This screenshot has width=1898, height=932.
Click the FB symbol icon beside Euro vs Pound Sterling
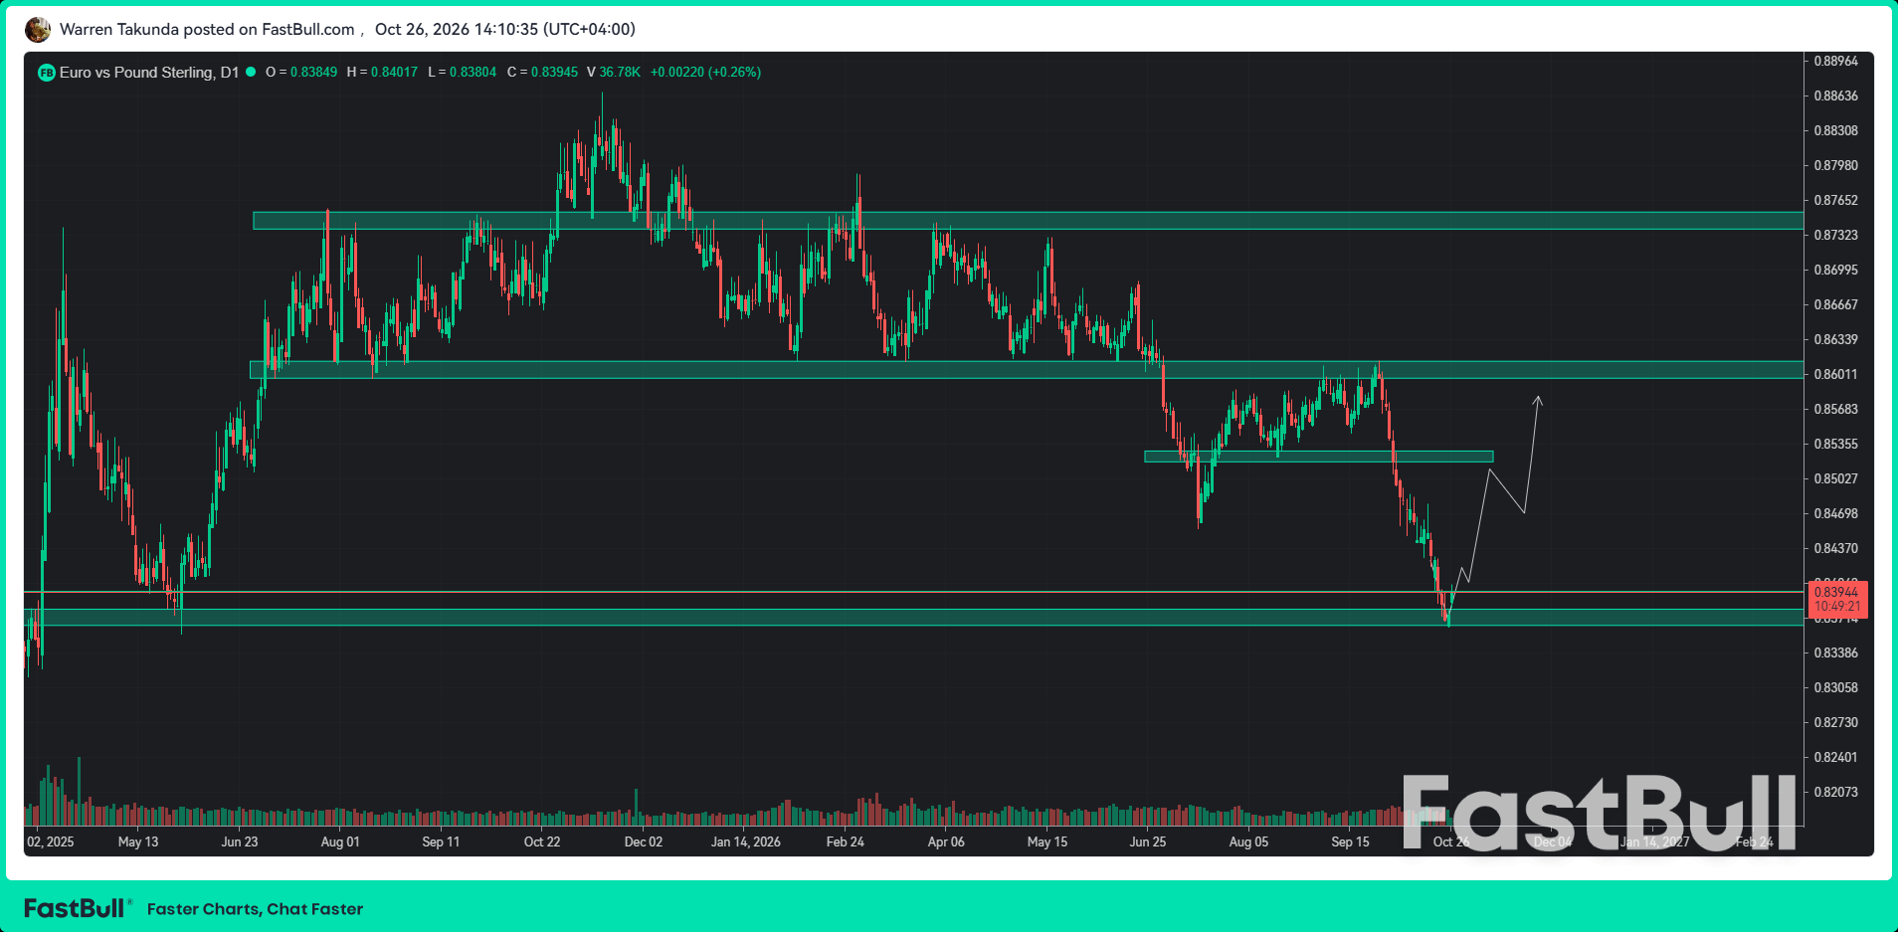point(46,73)
